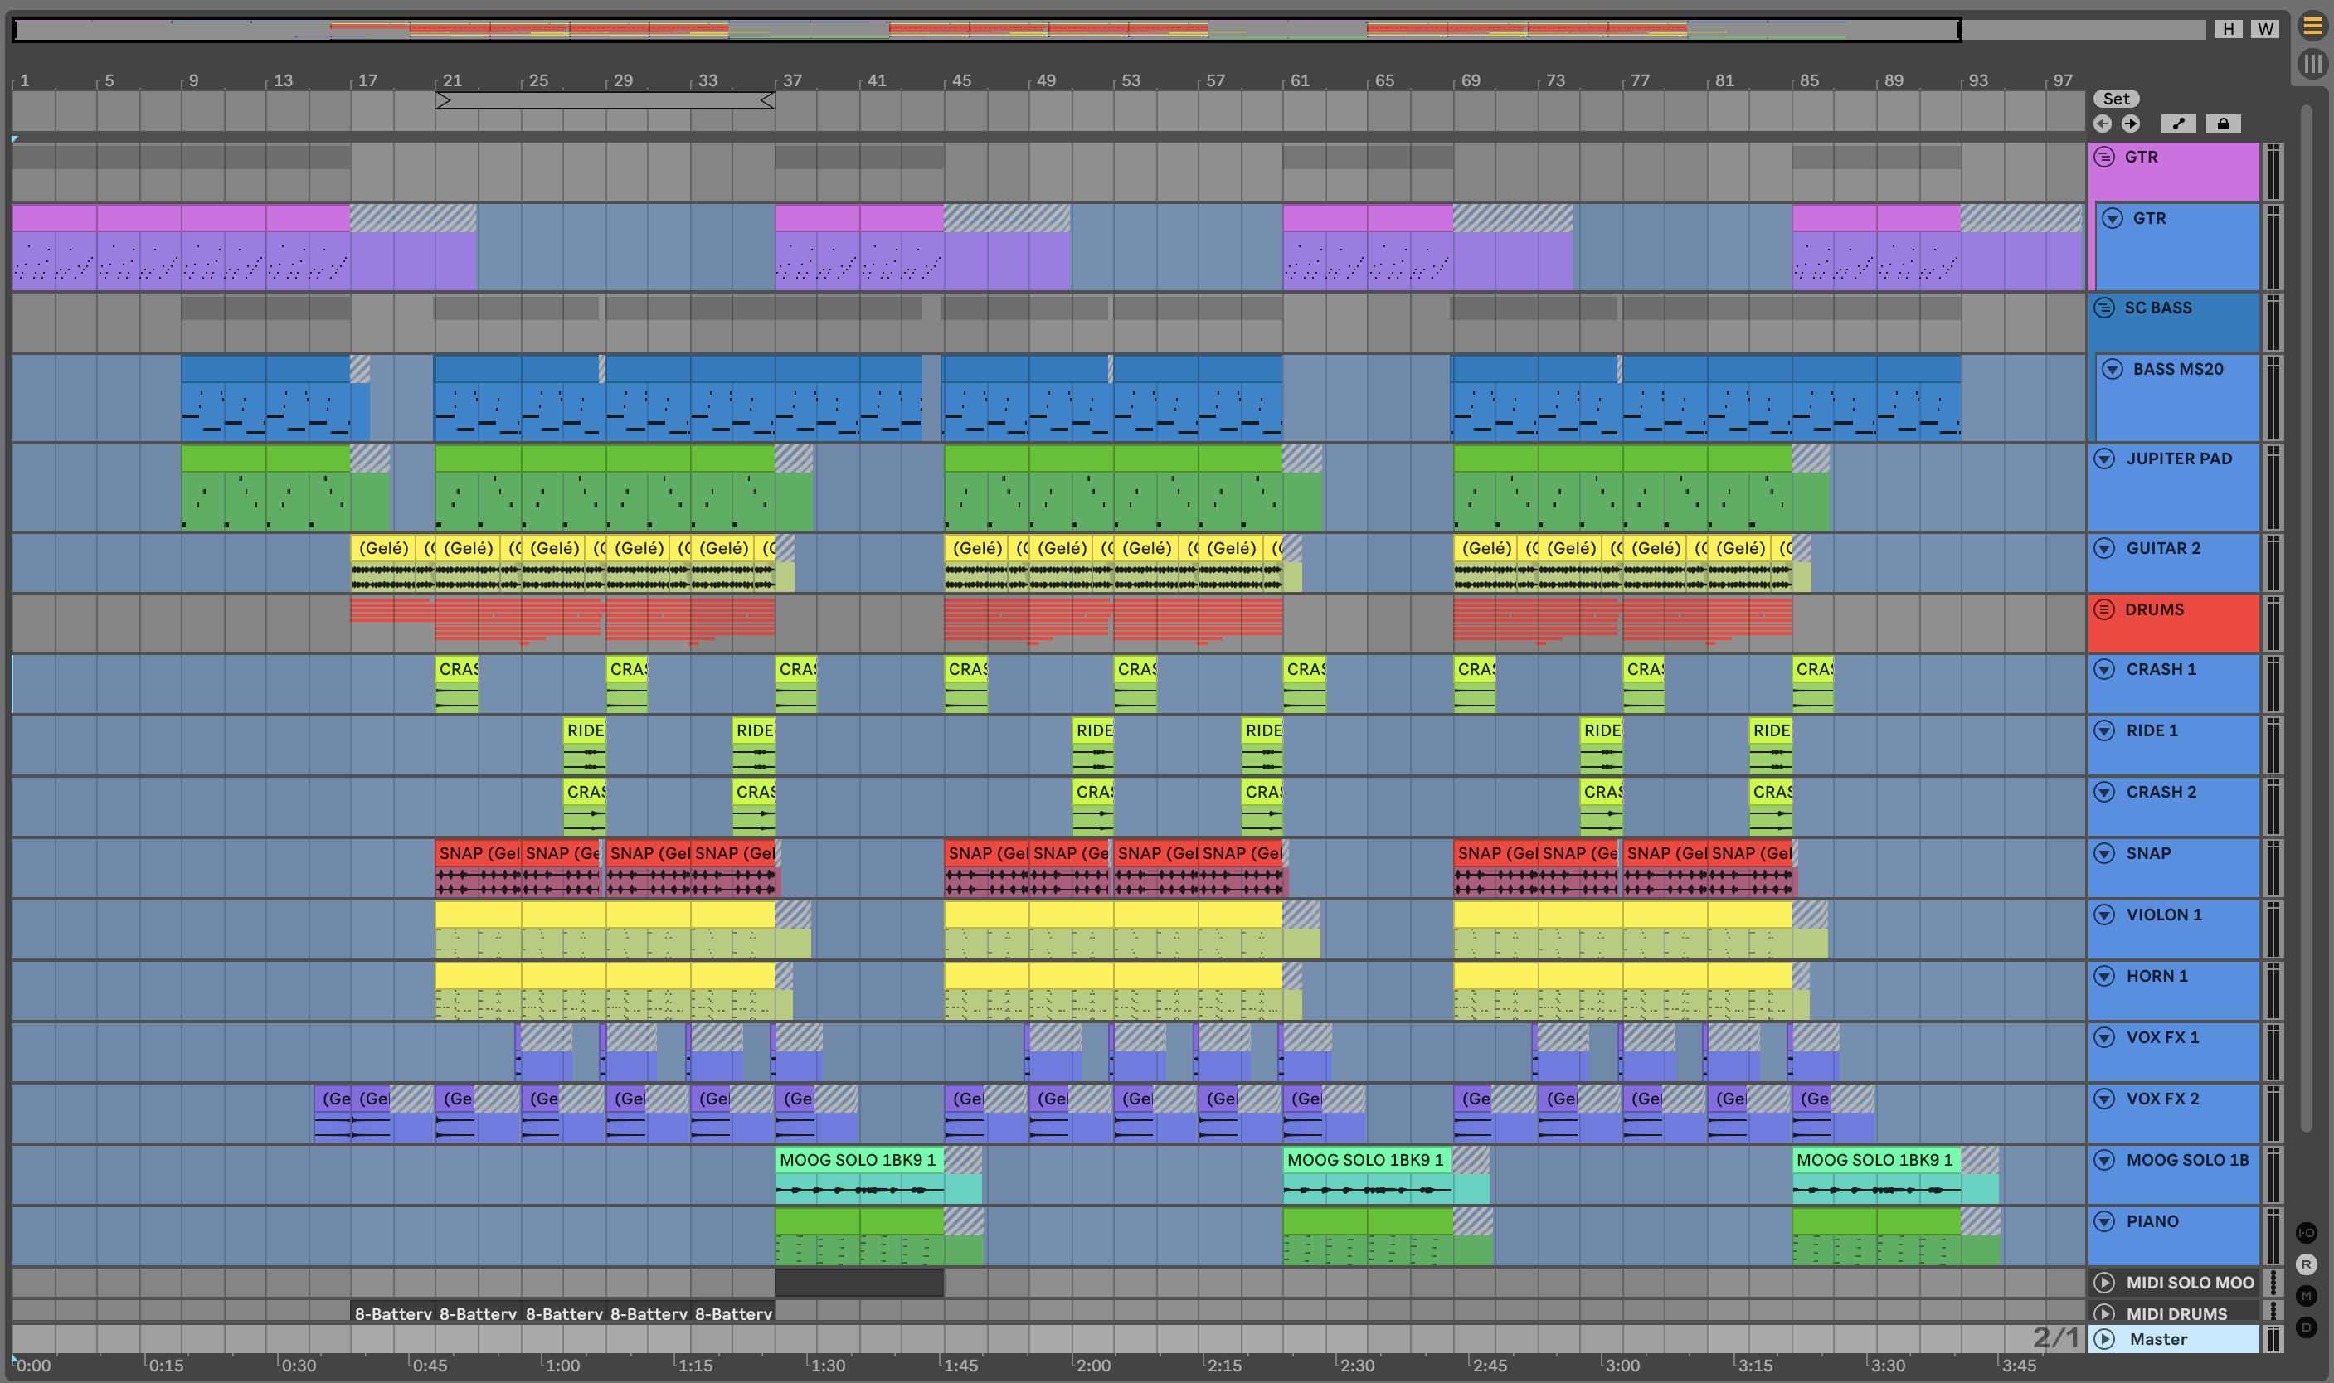Image resolution: width=2334 pixels, height=1383 pixels.
Task: Click the DRUMS group track fold icon
Action: [2103, 609]
